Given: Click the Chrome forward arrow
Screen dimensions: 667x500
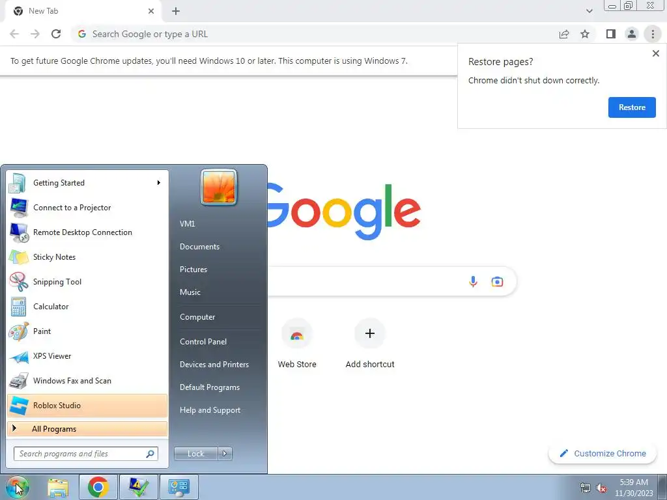Looking at the screenshot, I should tap(35, 34).
